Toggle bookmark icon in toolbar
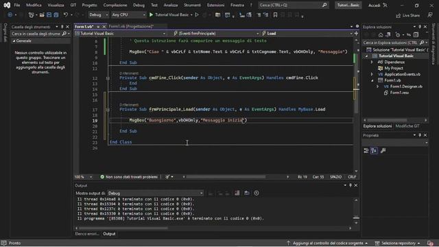439x247 pixels. pos(275,15)
